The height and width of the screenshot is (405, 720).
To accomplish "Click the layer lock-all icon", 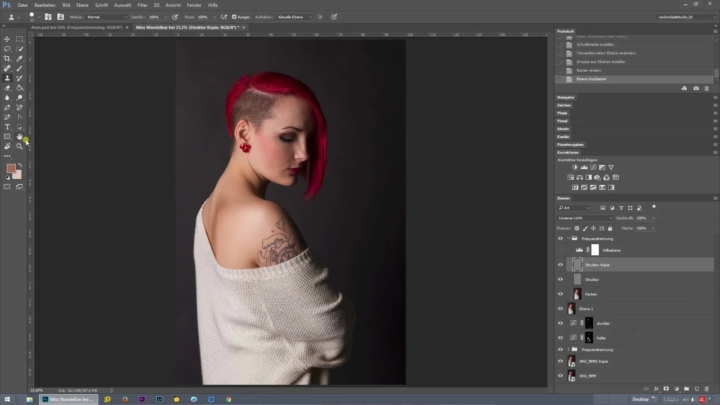I will [610, 228].
